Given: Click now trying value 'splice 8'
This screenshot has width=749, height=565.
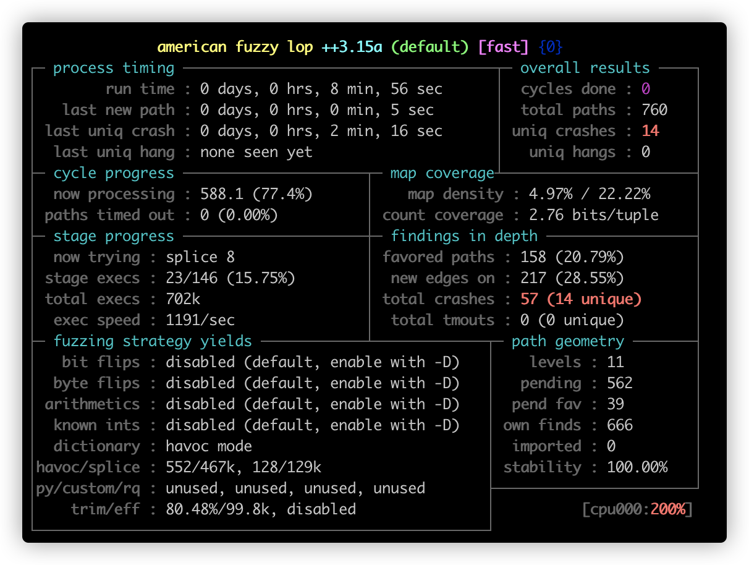Looking at the screenshot, I should coord(201,257).
